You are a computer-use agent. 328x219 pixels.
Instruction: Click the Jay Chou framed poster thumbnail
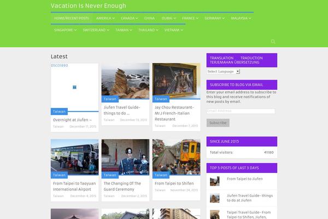click(177, 80)
